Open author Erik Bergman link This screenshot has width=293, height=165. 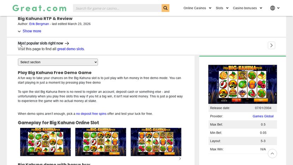pyautogui.click(x=39, y=24)
